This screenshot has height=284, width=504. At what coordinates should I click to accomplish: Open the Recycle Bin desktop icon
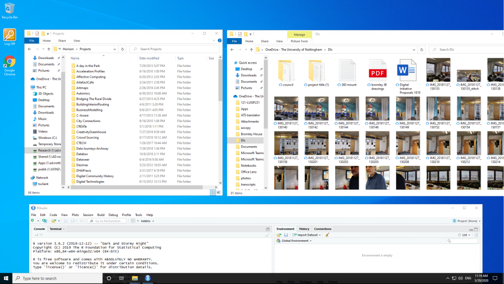coord(8,8)
